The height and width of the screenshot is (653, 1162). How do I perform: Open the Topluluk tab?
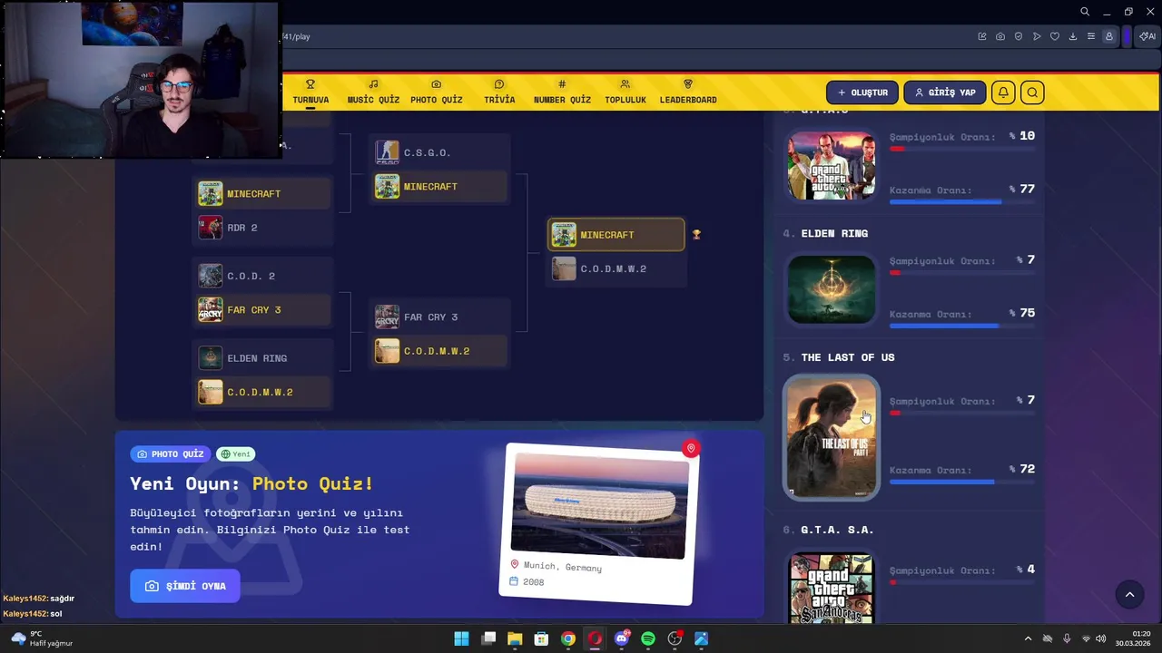click(625, 92)
